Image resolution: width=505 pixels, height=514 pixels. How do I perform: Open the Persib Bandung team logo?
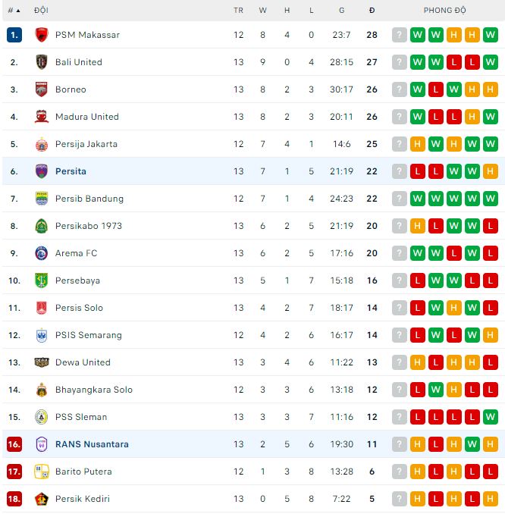pos(42,199)
